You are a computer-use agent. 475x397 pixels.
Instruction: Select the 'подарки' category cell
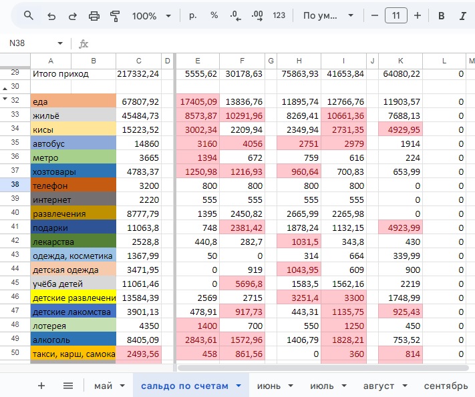point(73,227)
